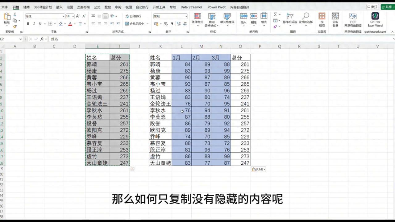Screen dimensions: 395x222
Task: Apply red font color
Action: click(70, 24)
